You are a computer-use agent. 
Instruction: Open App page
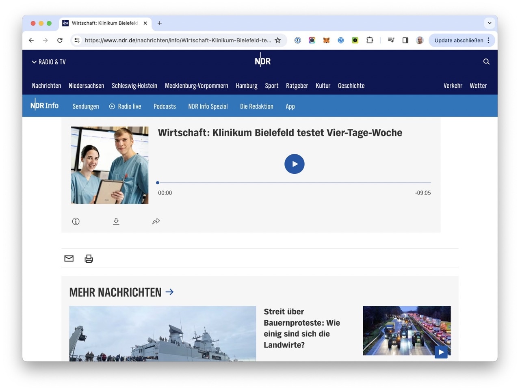point(290,106)
